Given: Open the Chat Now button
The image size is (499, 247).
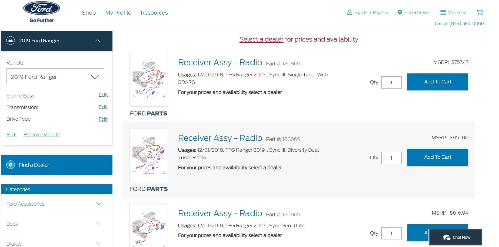Looking at the screenshot, I should 455,237.
